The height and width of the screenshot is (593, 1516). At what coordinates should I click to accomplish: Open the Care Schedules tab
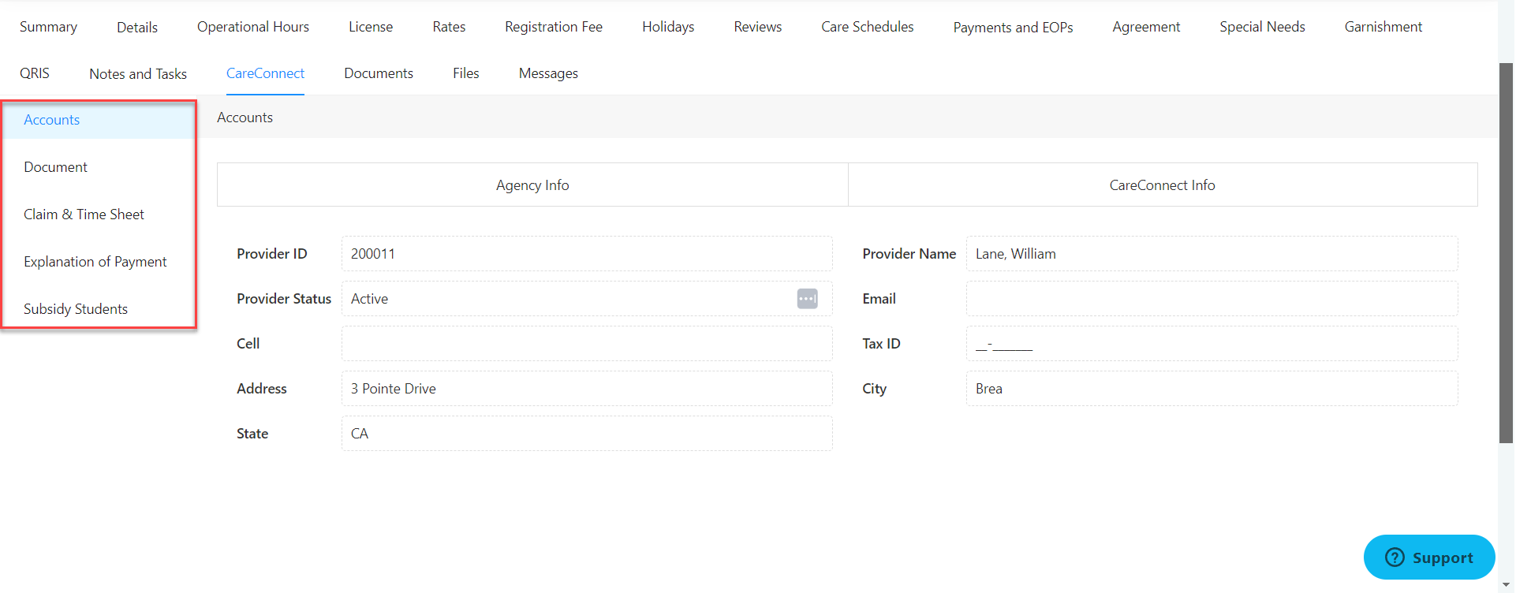point(868,27)
